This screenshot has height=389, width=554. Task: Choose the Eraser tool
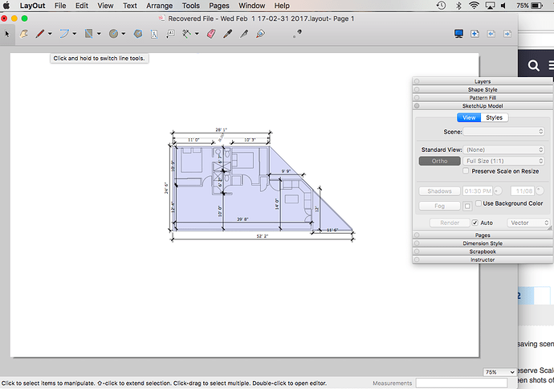212,34
